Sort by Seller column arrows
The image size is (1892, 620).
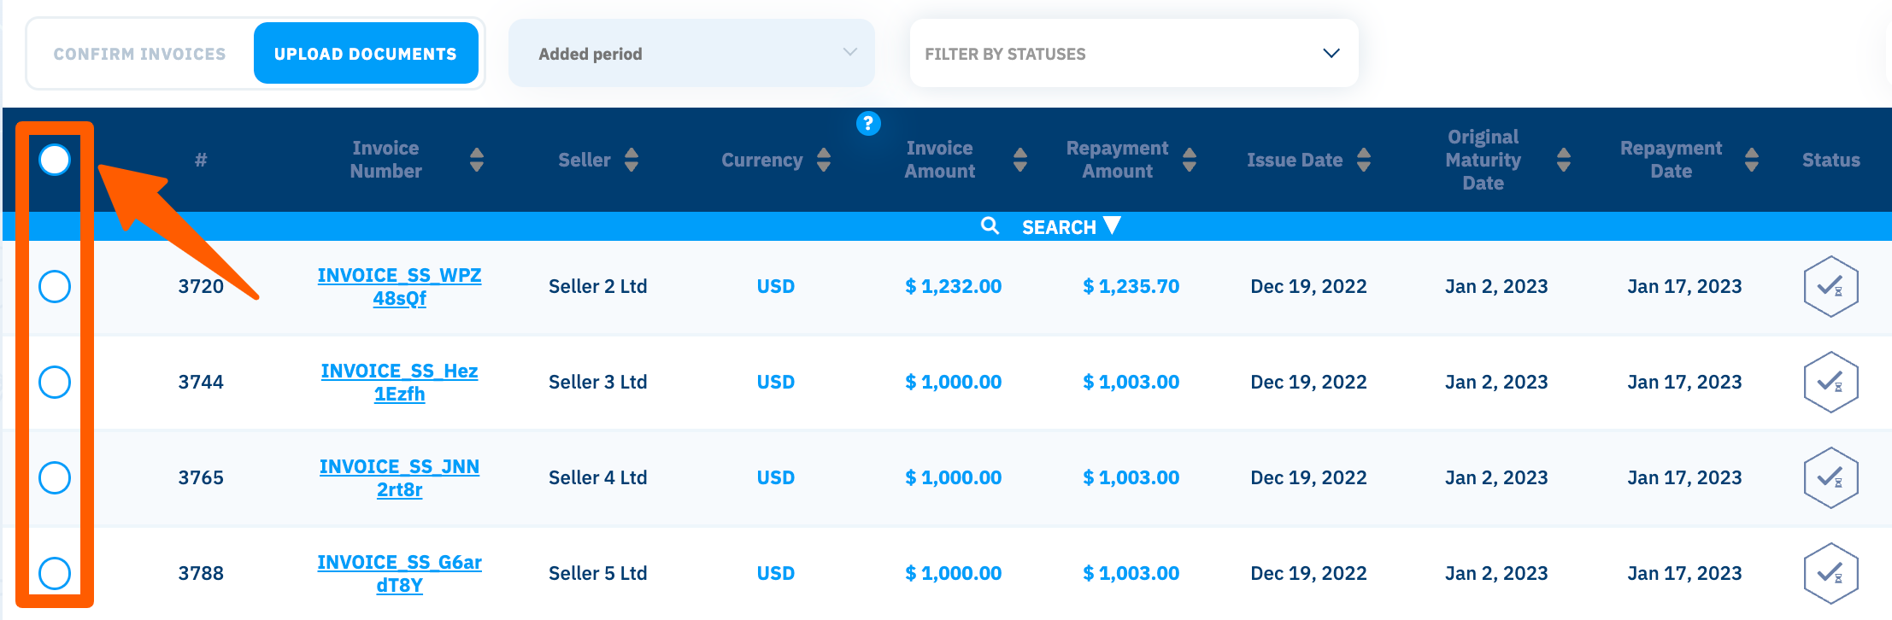coord(632,160)
